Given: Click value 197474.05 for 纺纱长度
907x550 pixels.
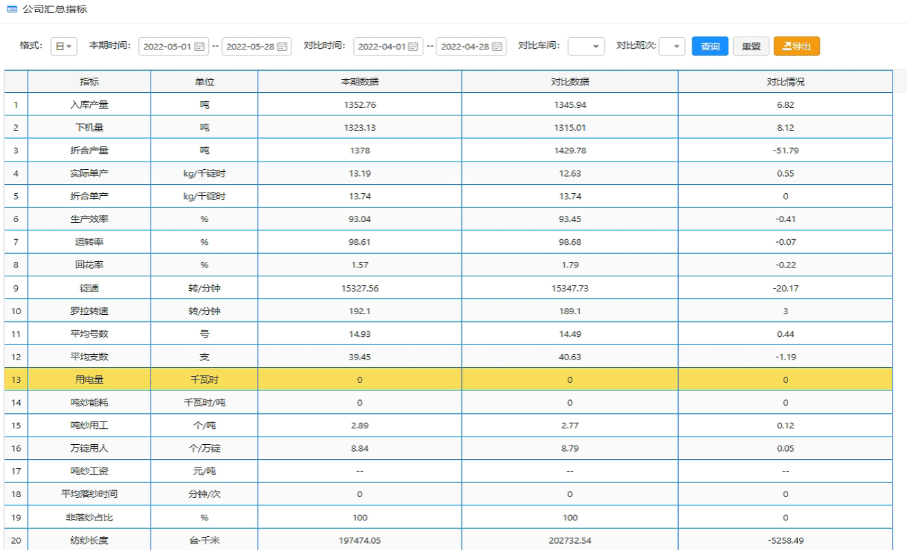Looking at the screenshot, I should click(x=360, y=540).
